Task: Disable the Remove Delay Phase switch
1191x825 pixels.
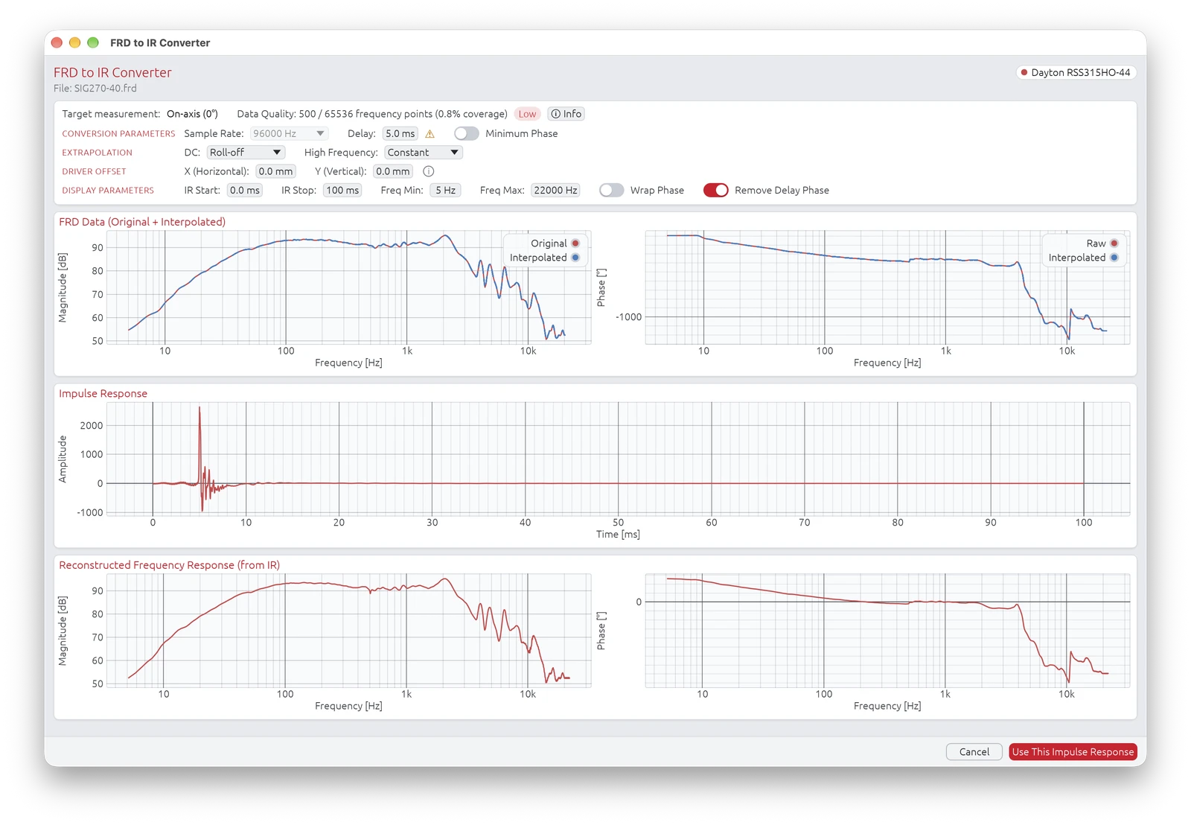Action: (x=716, y=191)
